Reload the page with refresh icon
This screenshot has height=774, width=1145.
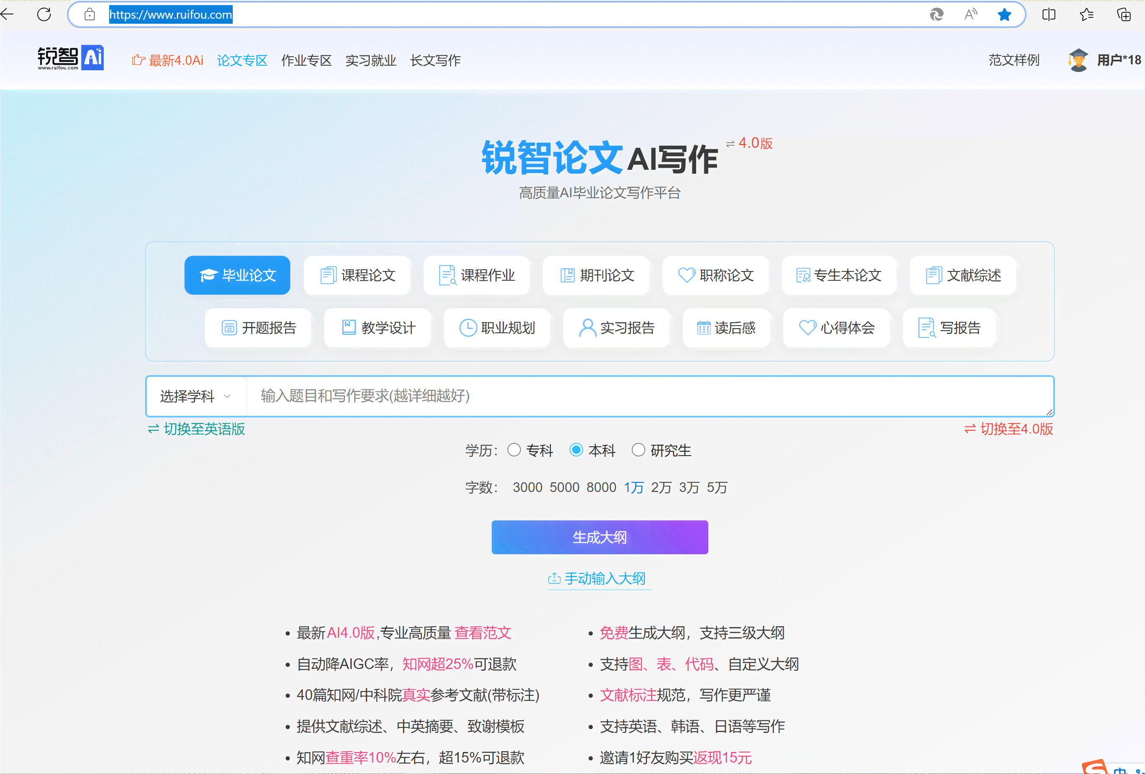coord(44,14)
